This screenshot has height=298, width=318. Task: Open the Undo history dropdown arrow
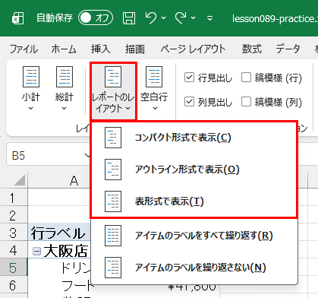click(x=164, y=18)
